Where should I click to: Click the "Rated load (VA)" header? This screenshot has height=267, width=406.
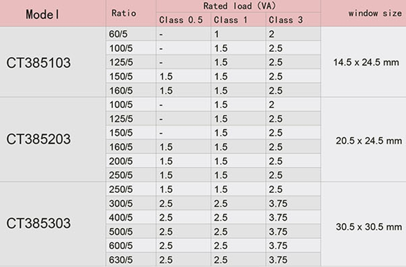[239, 6]
